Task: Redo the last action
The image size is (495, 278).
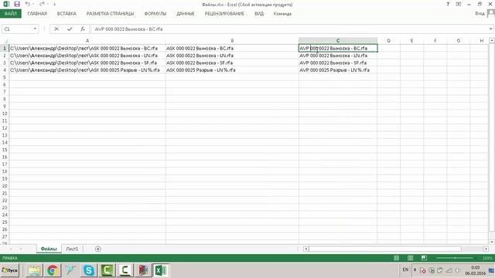Action: [x=42, y=4]
